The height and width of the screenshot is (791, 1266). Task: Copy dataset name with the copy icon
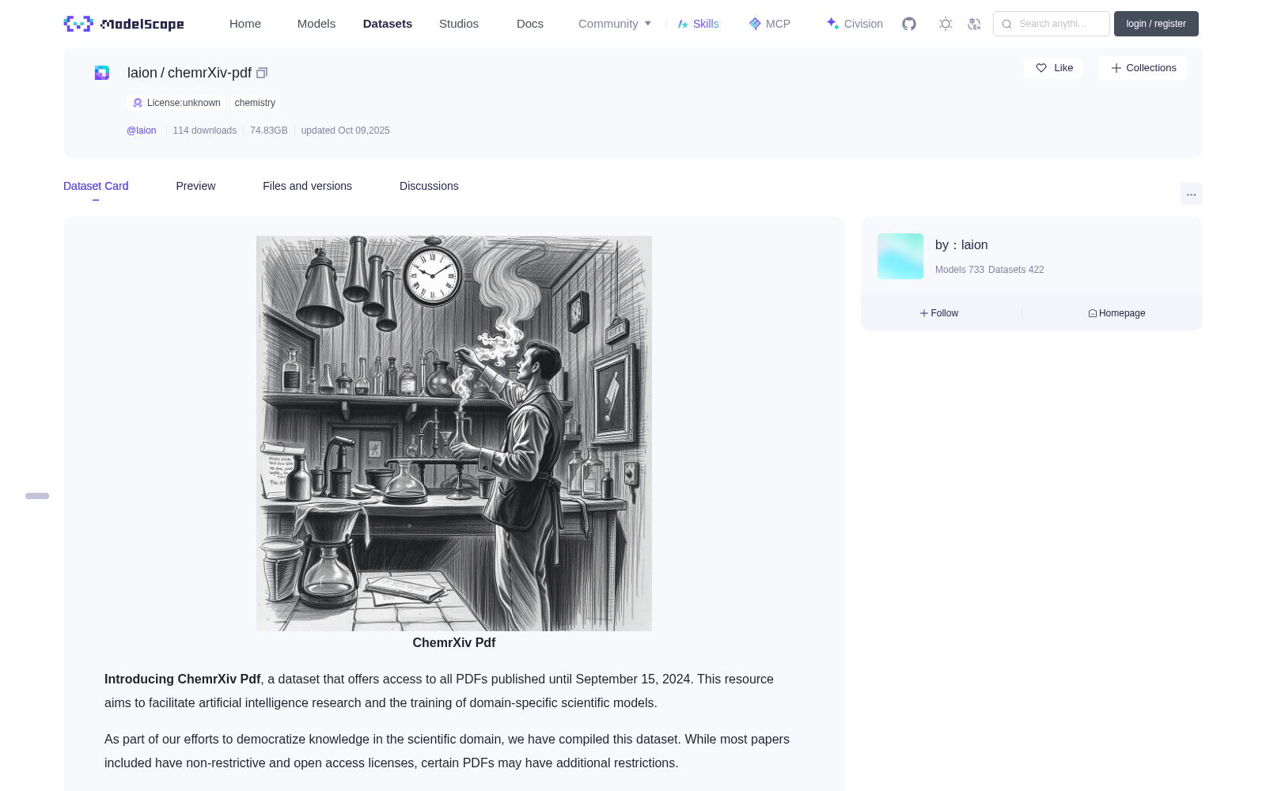click(x=262, y=73)
